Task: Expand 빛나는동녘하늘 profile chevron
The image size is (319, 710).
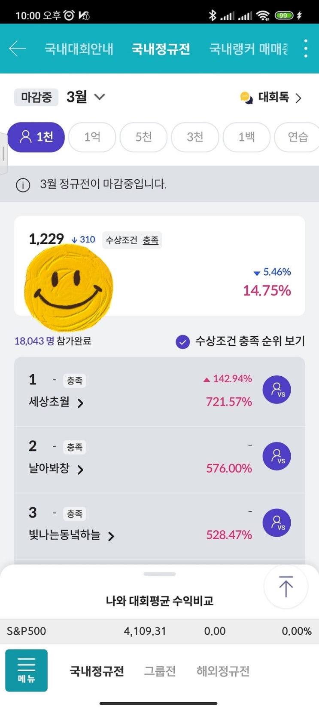Action: pyautogui.click(x=111, y=536)
